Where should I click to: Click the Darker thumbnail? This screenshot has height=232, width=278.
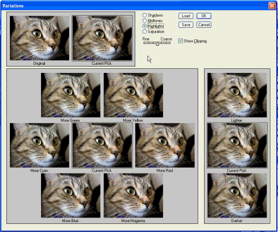pyautogui.click(x=237, y=196)
